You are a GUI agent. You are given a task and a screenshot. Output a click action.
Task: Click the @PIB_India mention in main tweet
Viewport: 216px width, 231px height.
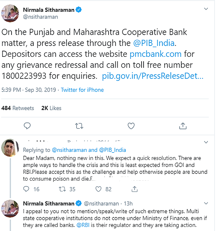[x=153, y=43]
